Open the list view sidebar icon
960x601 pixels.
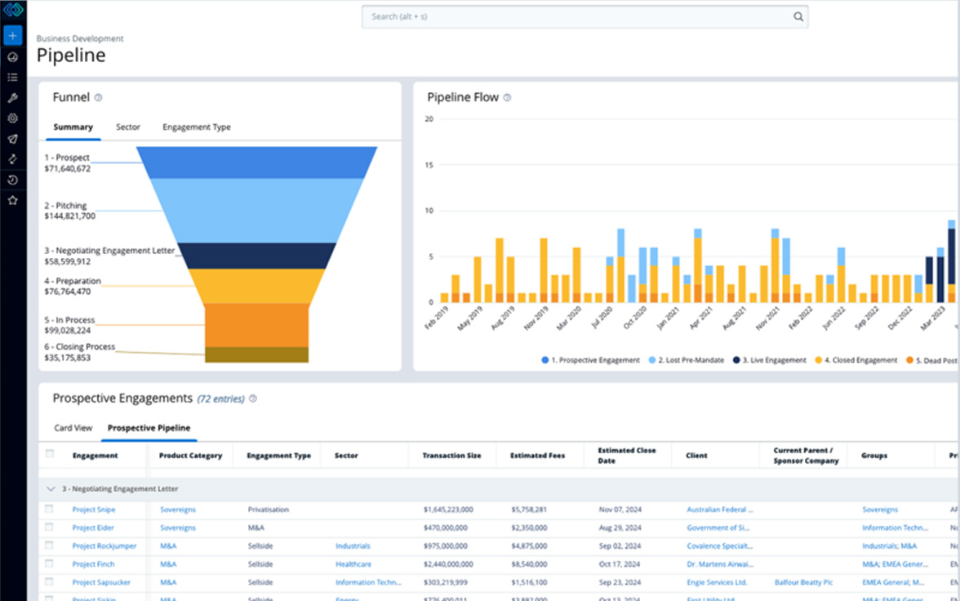[12, 78]
